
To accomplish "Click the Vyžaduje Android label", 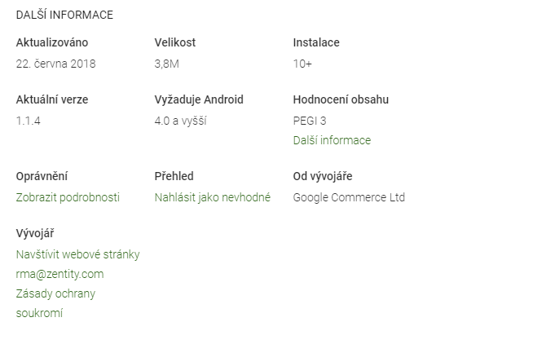I will (199, 99).
